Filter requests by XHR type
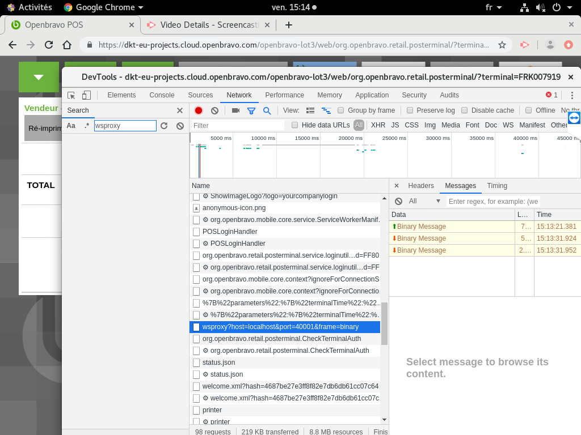The width and height of the screenshot is (581, 435). point(378,125)
